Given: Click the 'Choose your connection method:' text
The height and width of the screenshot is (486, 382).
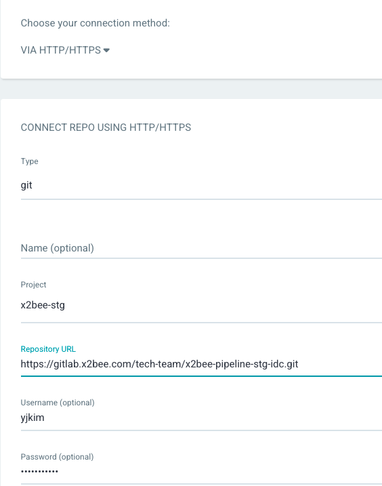Looking at the screenshot, I should (95, 23).
